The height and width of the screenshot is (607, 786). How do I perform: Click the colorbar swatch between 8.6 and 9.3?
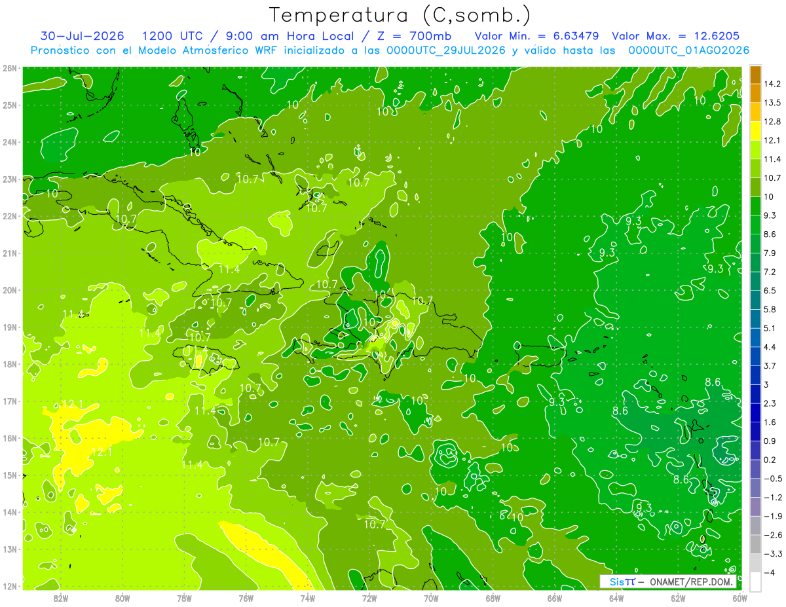(755, 225)
